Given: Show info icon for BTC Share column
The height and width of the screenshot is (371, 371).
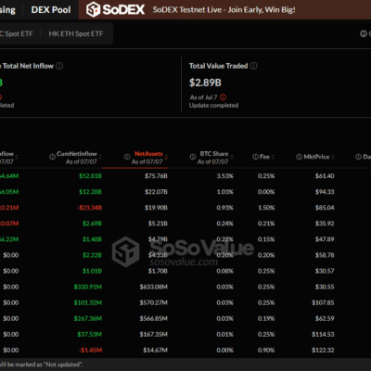Looking at the screenshot, I should click(x=193, y=157).
